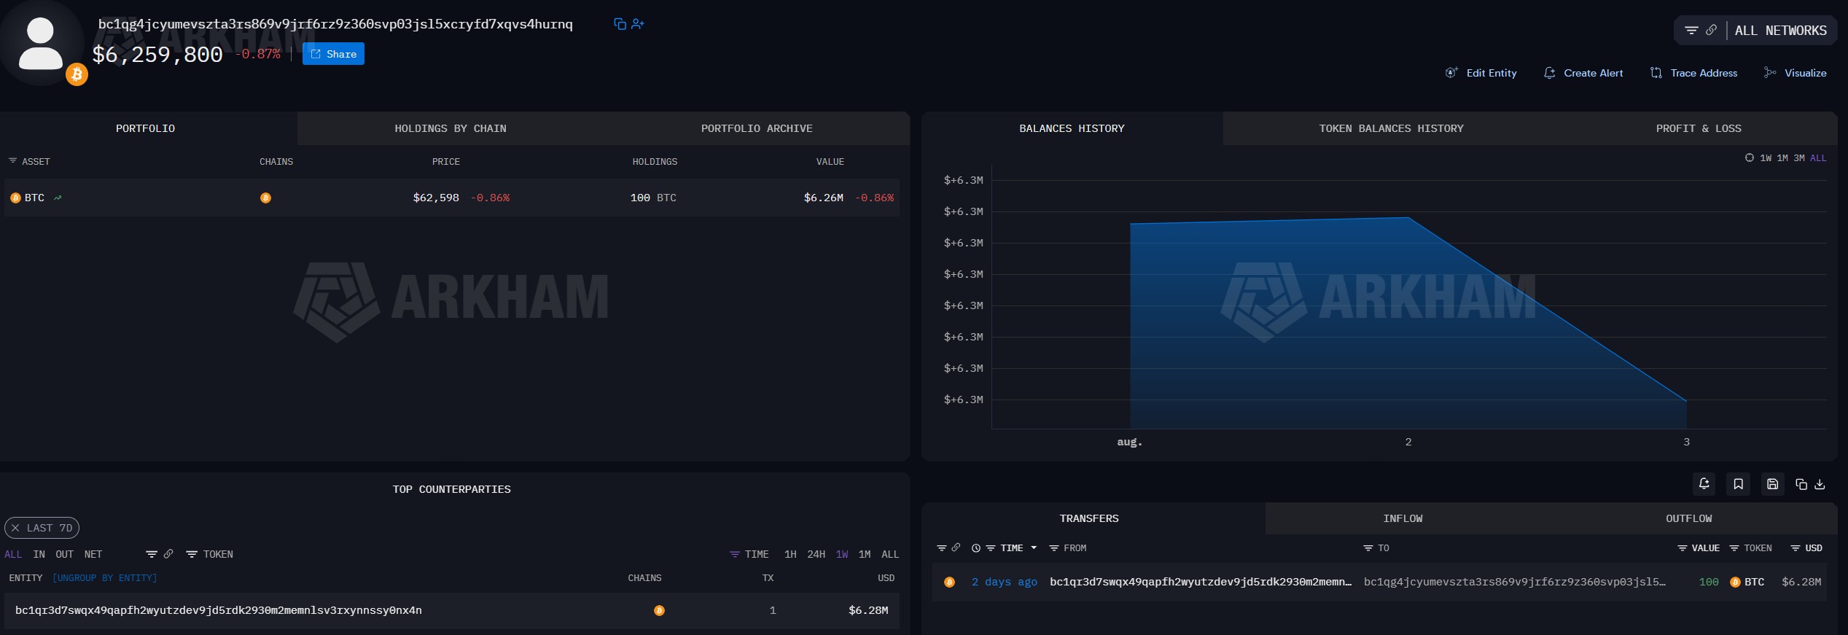Click Ungroup by Entity link
This screenshot has width=1848, height=635.
(x=105, y=578)
